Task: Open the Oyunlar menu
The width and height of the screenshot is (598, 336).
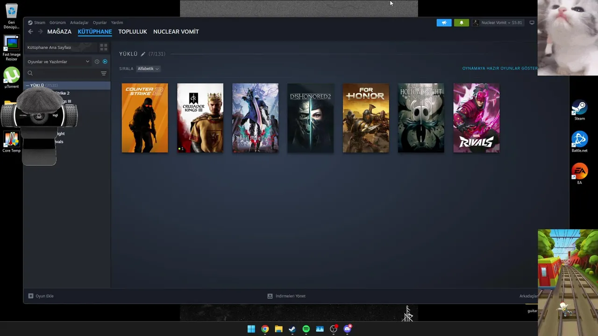Action: pyautogui.click(x=100, y=22)
